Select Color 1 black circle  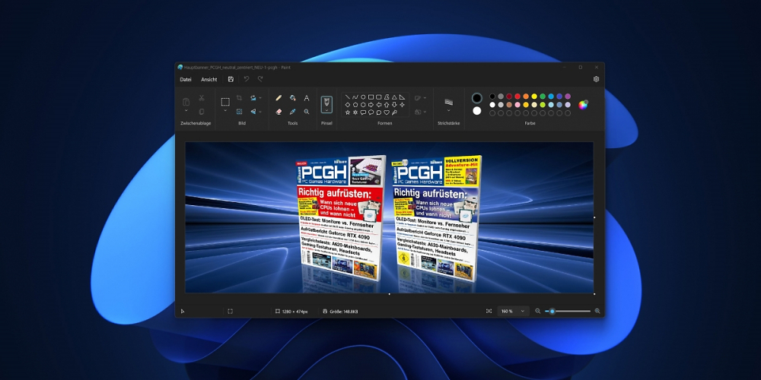coord(477,98)
